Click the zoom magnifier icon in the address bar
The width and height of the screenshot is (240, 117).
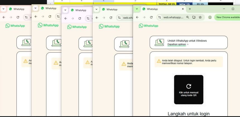pos(188,17)
